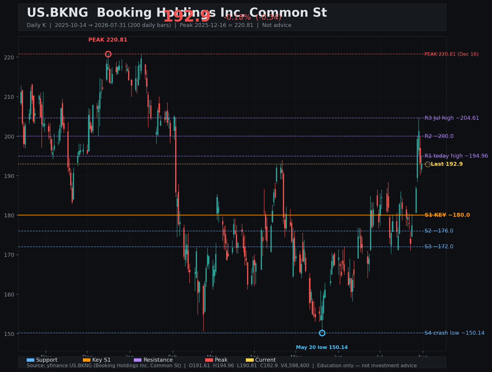Screen dimensions: 492x372
Task: Click the blue Support legend swatch
Action: click(30, 360)
